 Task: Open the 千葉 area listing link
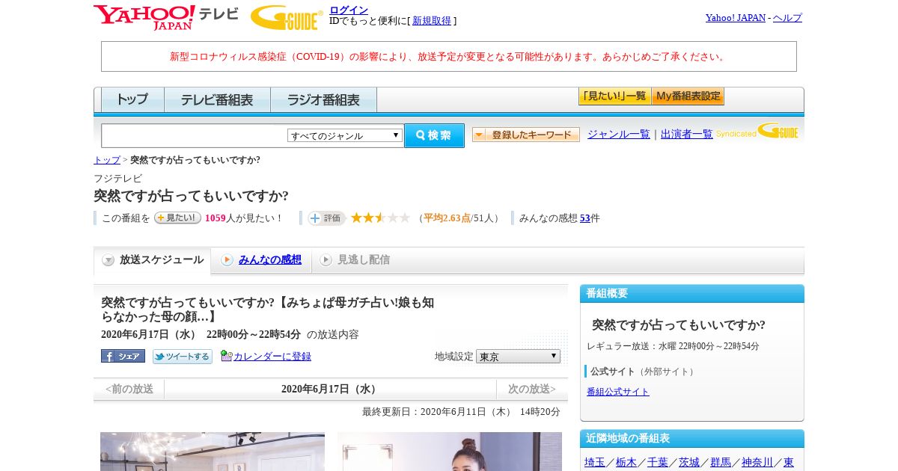click(x=658, y=462)
